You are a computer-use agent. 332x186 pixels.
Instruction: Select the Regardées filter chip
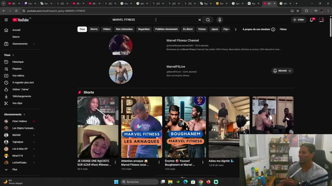point(144,29)
